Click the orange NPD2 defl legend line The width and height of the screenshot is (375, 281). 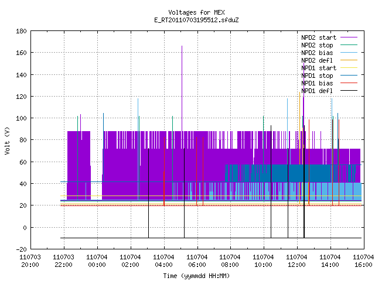349,60
